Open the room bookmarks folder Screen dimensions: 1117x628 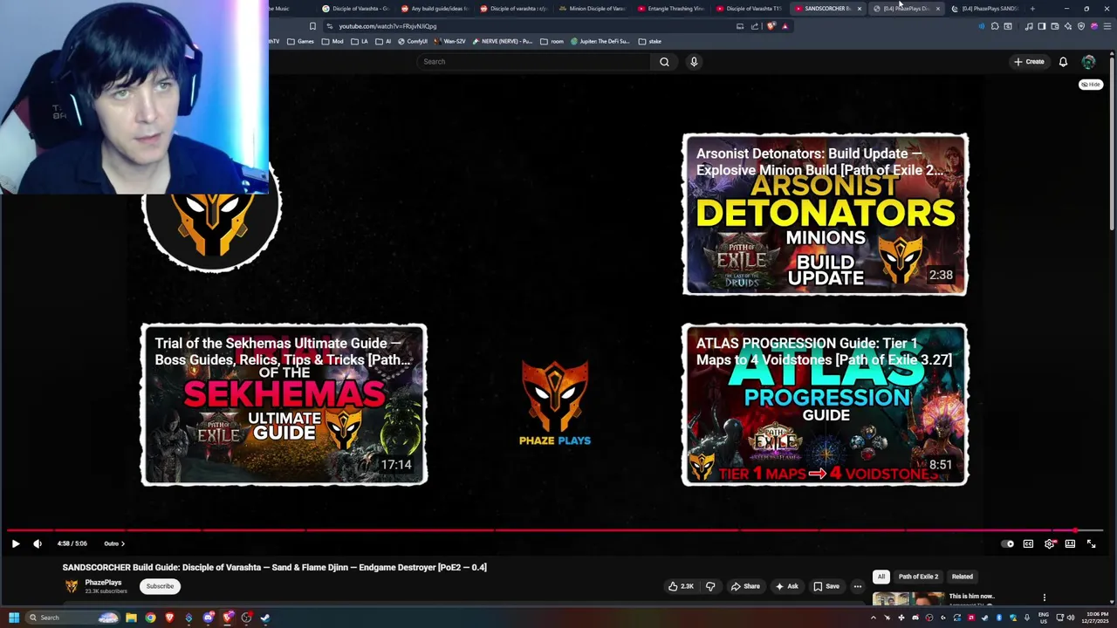click(x=552, y=41)
